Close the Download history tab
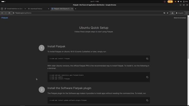189x106 pixels. [48, 9]
